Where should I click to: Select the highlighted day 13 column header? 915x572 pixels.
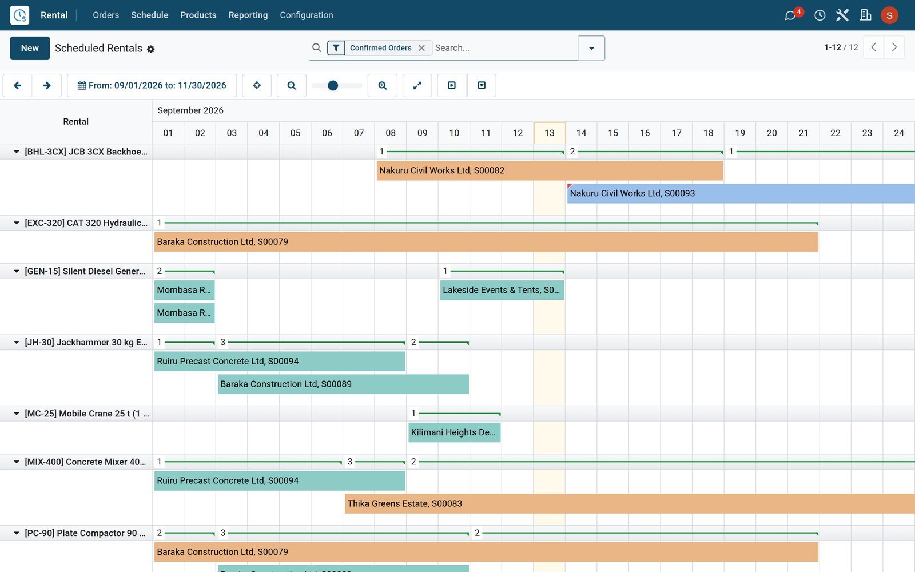tap(550, 133)
